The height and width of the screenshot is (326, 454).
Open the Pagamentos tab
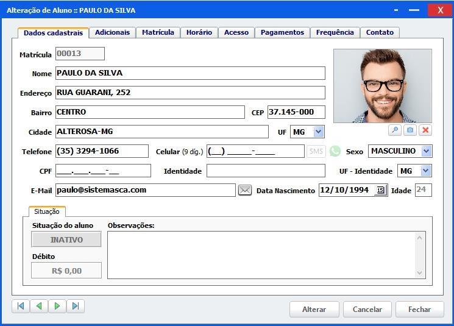click(282, 32)
